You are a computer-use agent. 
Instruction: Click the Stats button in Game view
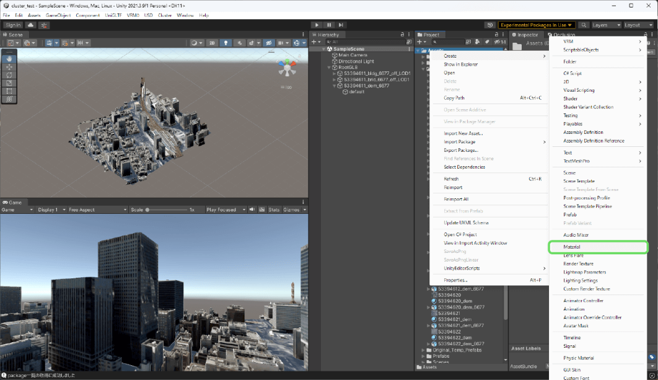[x=274, y=210]
